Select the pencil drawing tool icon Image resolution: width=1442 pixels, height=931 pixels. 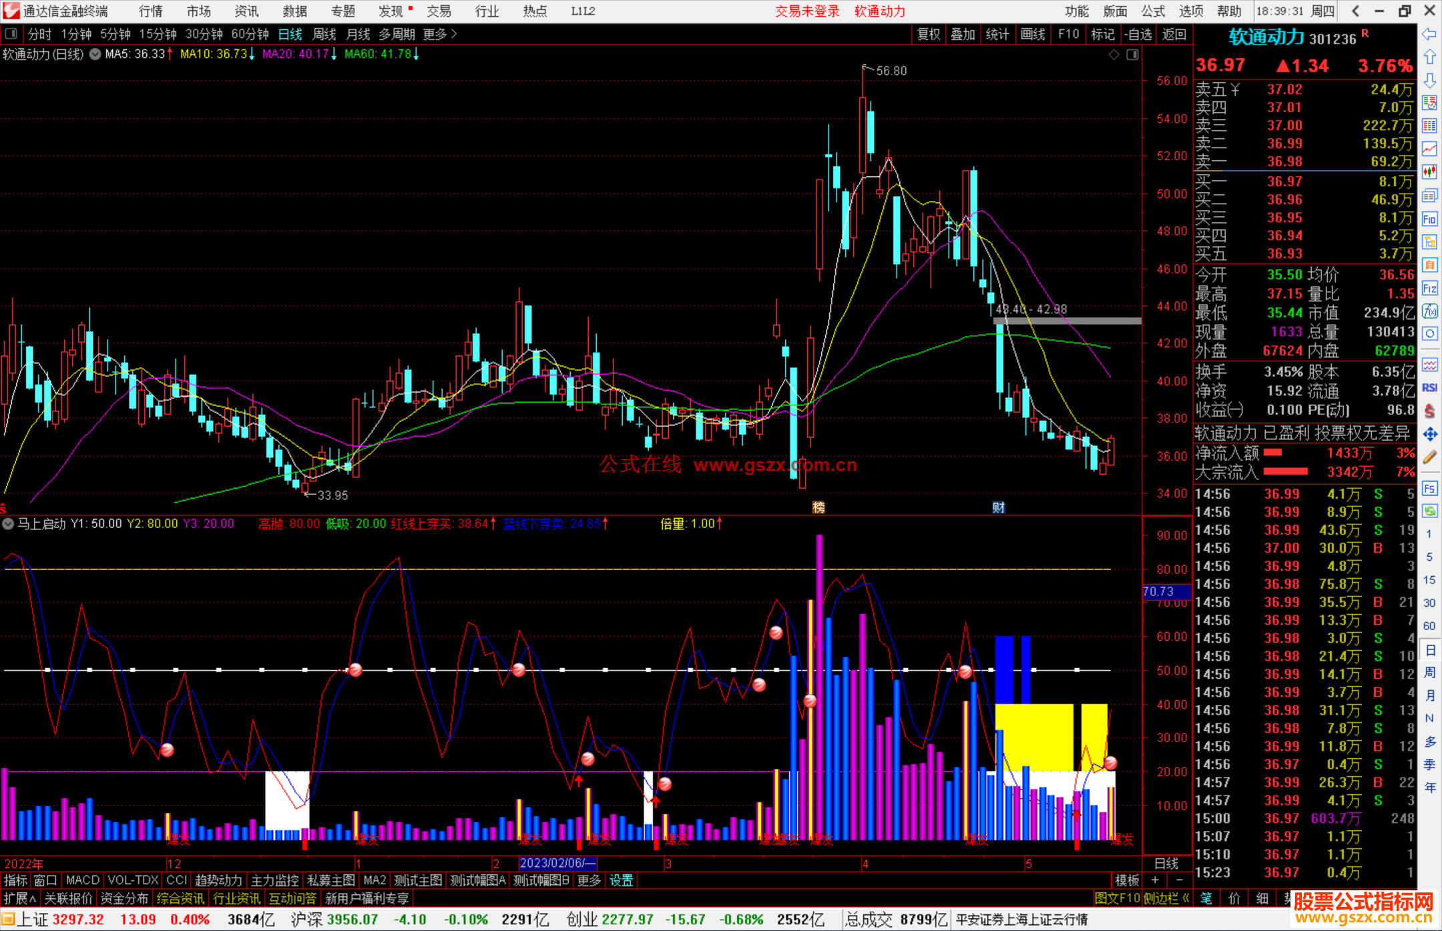coord(1429,458)
